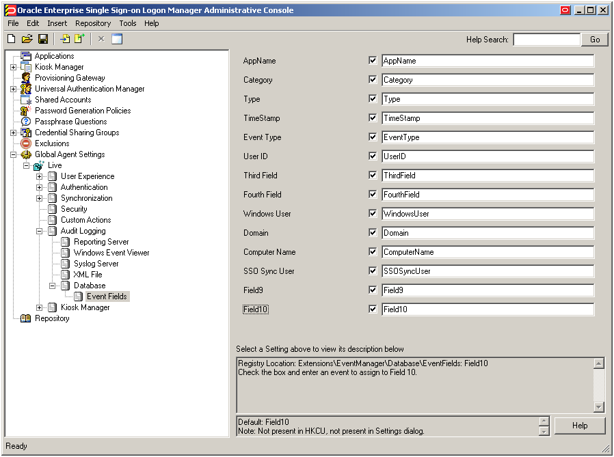The height and width of the screenshot is (457, 614).
Task: Click the Provisioning Gateway icon
Action: pyautogui.click(x=26, y=78)
